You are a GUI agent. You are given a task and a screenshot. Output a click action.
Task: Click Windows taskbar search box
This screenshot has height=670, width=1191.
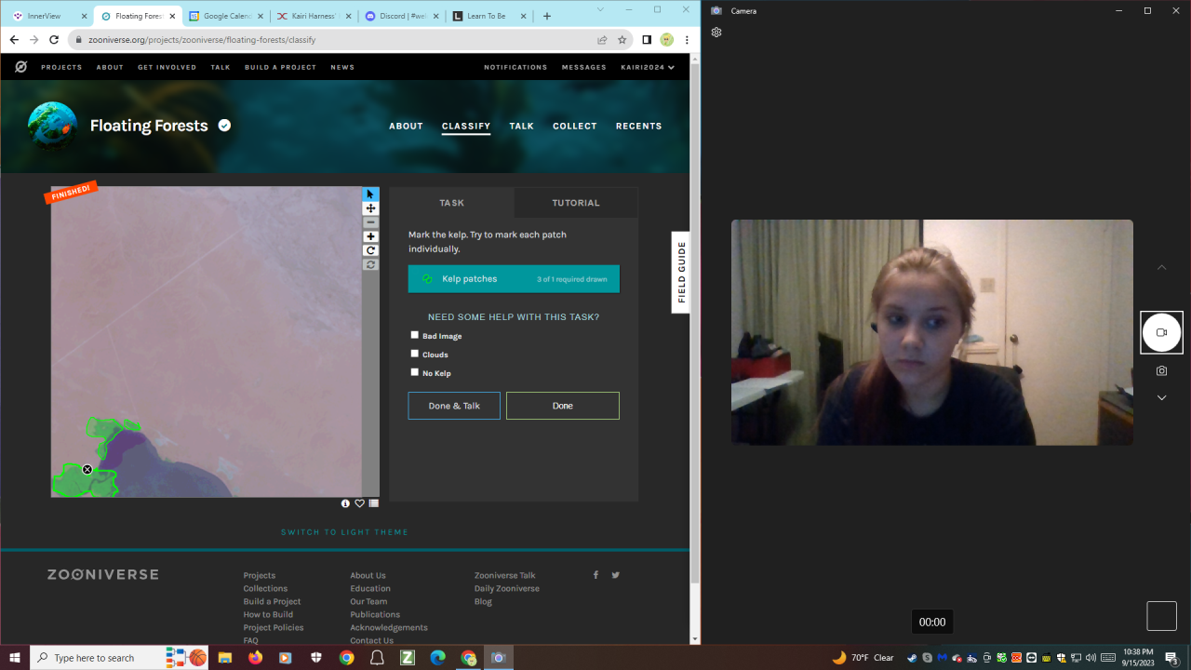tap(95, 658)
